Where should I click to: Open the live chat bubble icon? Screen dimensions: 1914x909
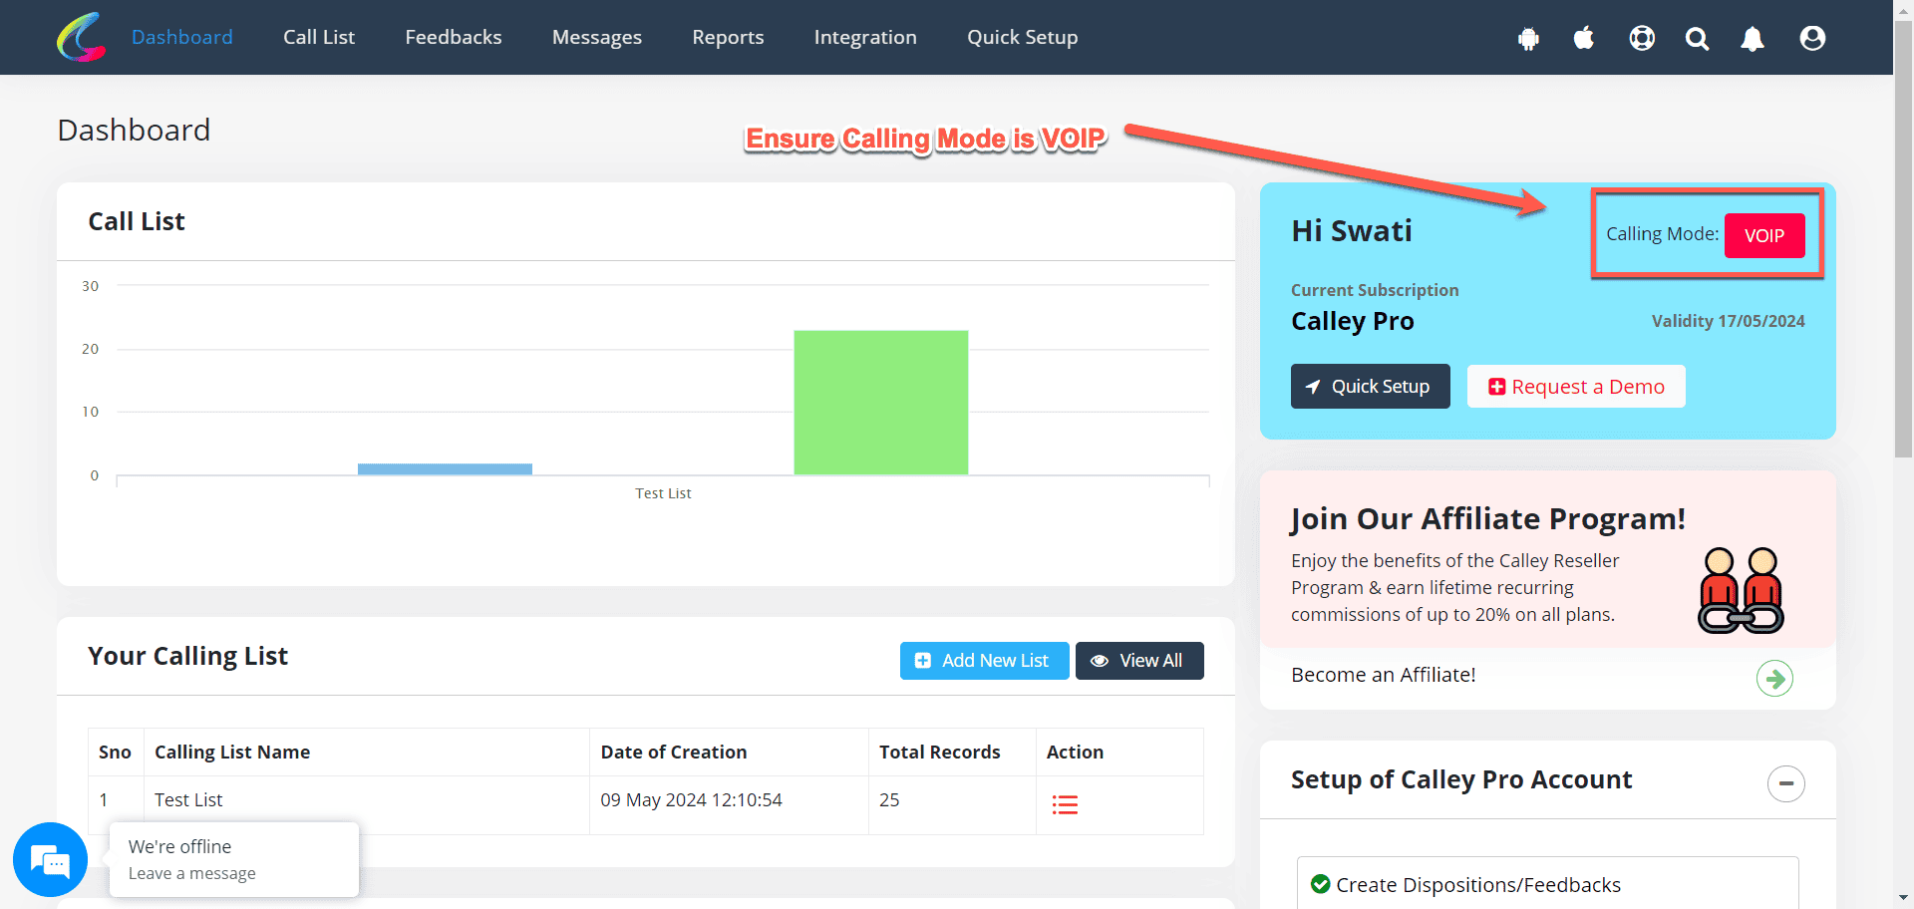(50, 859)
